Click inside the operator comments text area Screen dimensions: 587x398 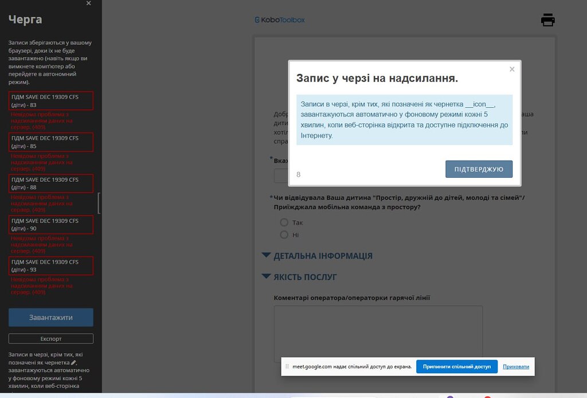[x=378, y=331]
